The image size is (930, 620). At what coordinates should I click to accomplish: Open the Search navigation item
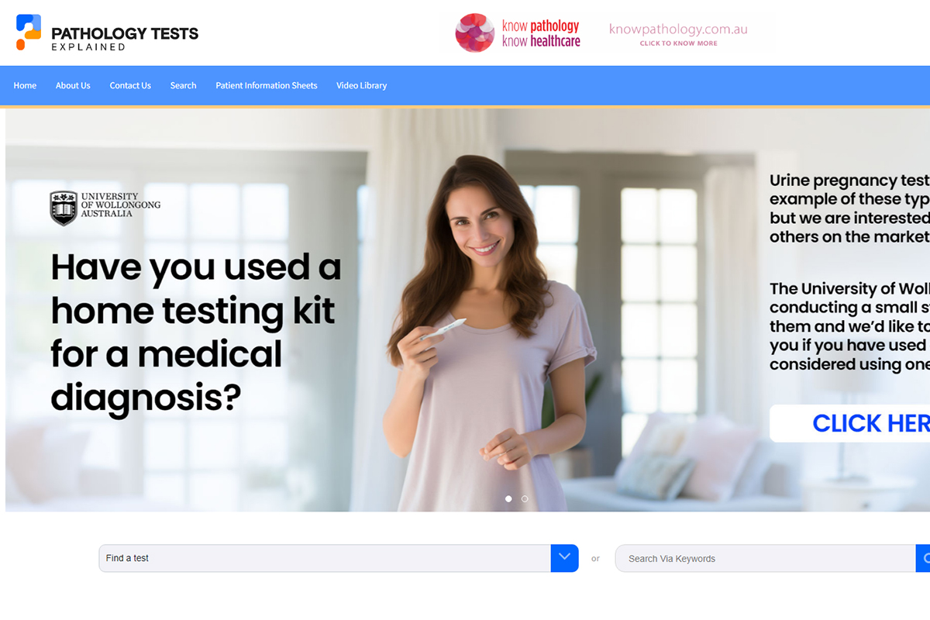184,85
